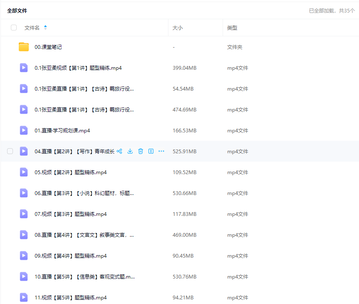The height and width of the screenshot is (304, 359).
Task: Toggle the select-all checkbox in header
Action: tap(14, 28)
